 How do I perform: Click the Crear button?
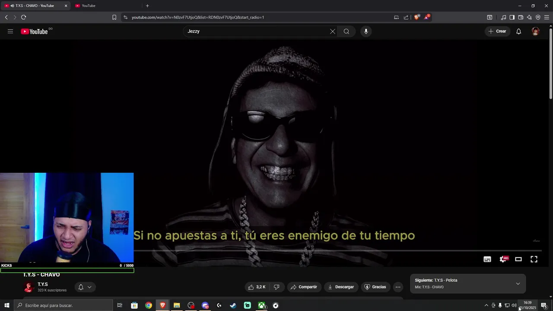tap(497, 31)
